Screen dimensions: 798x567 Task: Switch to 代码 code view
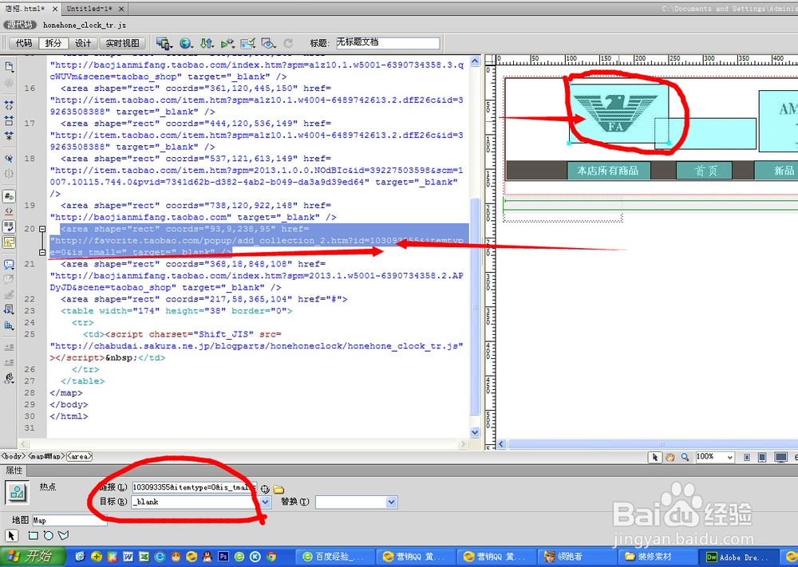[24, 44]
